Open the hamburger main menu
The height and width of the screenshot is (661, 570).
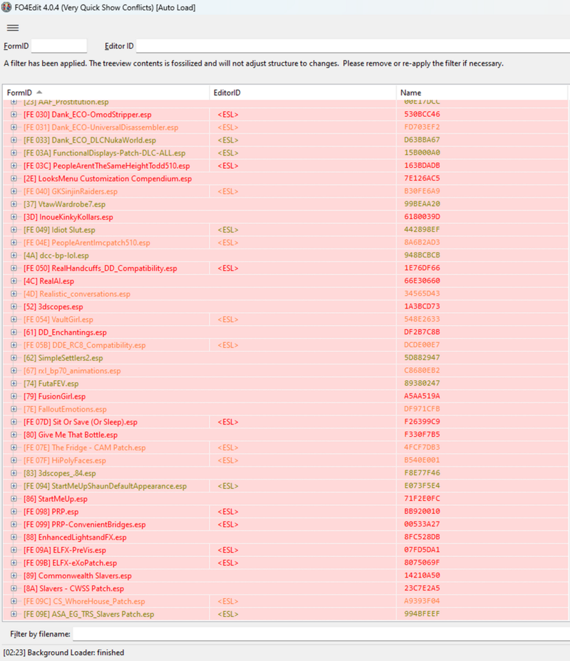[x=13, y=28]
